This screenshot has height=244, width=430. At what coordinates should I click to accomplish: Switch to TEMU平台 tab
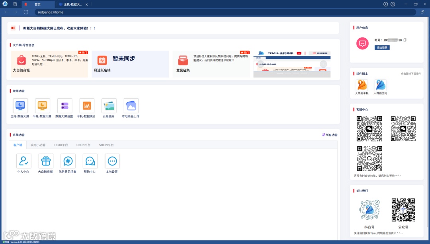click(x=61, y=145)
